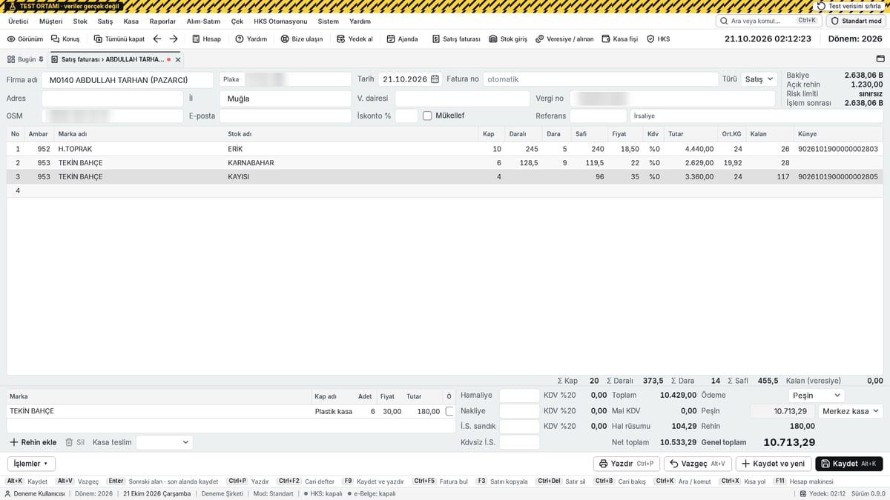890x500 pixels.
Task: Toggle the Mükellef checkbox
Action: [427, 116]
